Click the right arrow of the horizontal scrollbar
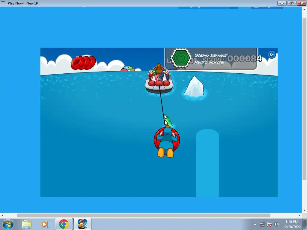 [300, 215]
